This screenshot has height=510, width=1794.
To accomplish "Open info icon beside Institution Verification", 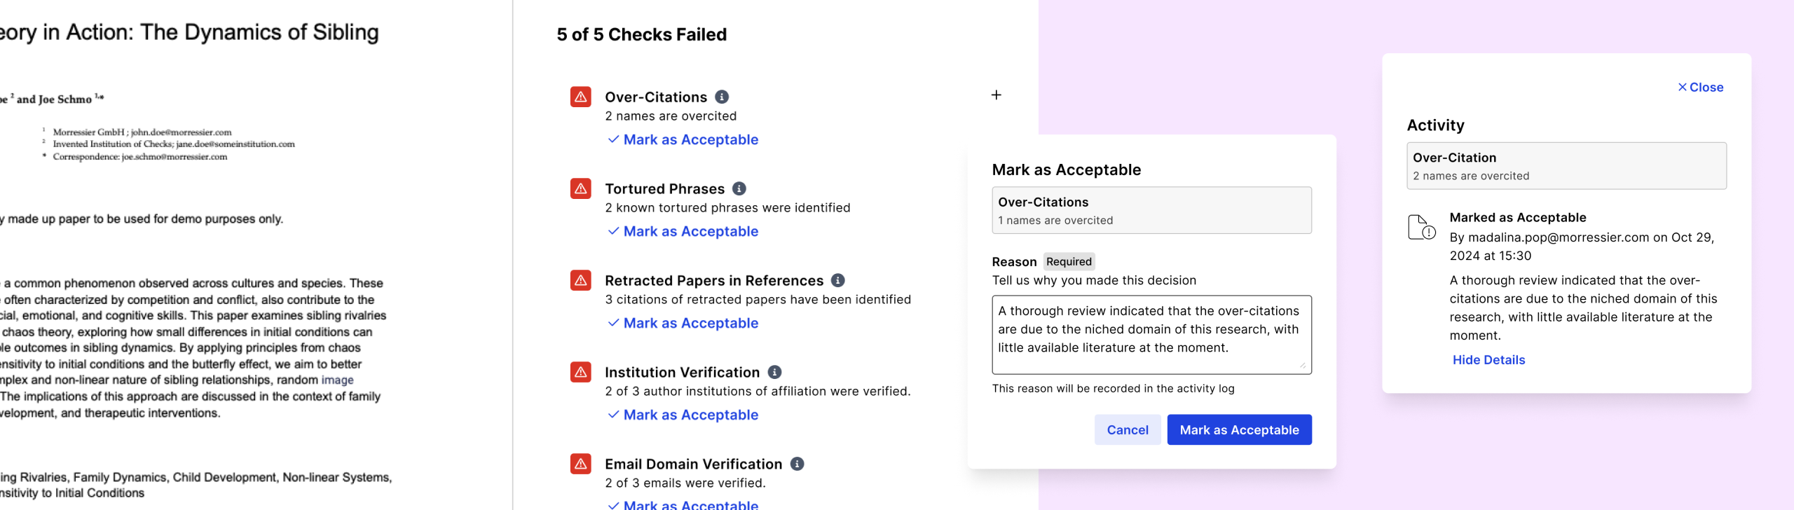I will coord(775,373).
